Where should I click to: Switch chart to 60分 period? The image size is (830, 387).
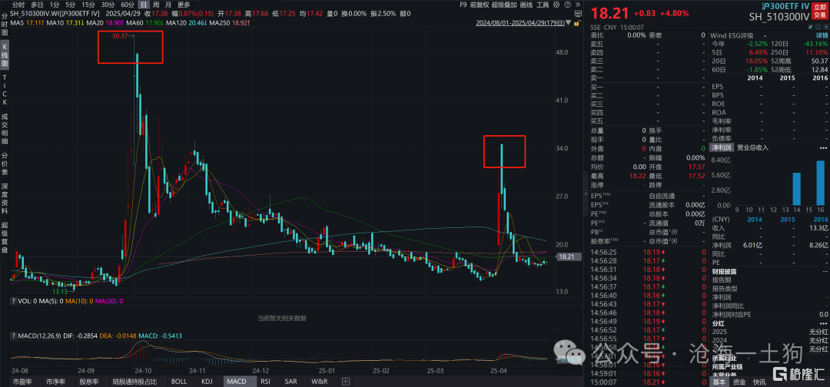(x=127, y=5)
